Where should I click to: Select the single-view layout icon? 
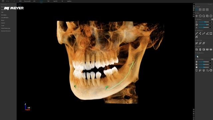[x=197, y=10]
